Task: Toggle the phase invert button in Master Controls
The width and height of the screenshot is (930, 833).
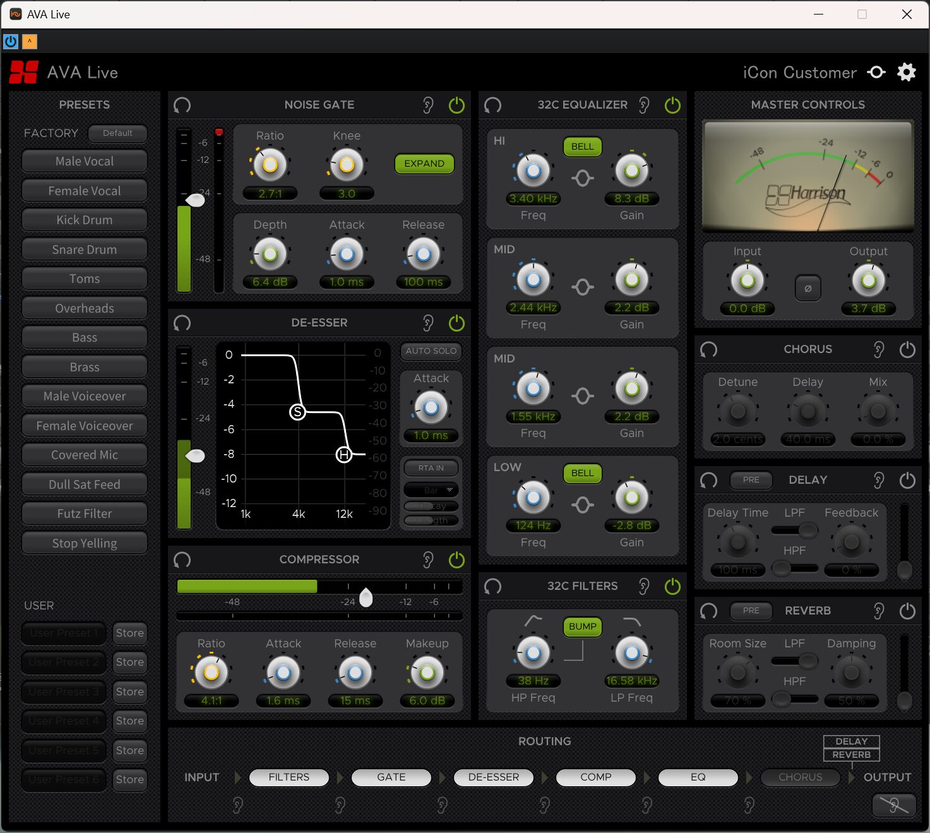Action: click(808, 288)
